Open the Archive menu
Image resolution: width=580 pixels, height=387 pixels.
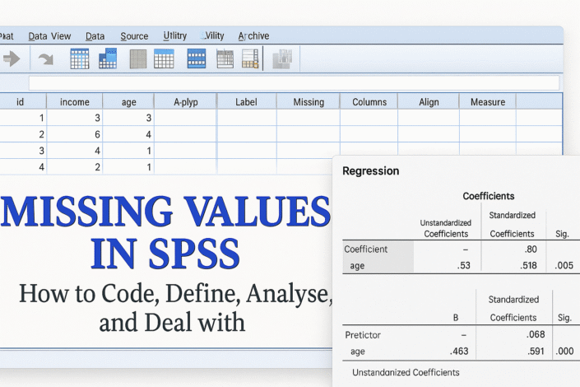coord(253,36)
